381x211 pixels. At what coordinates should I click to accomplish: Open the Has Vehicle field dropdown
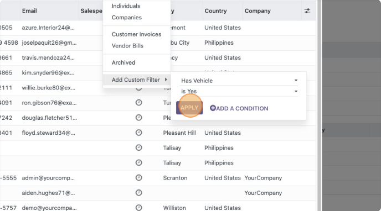point(239,81)
